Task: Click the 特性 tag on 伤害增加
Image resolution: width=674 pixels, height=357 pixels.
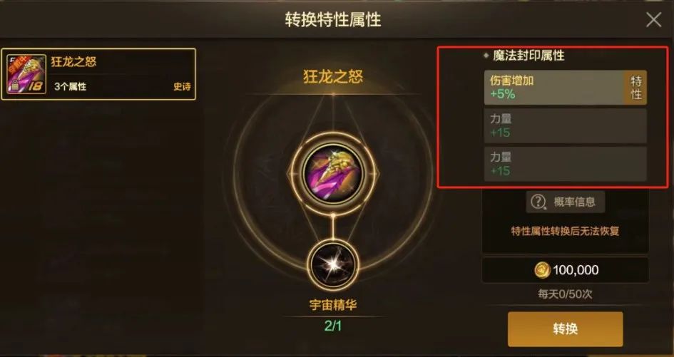Action: (x=635, y=88)
